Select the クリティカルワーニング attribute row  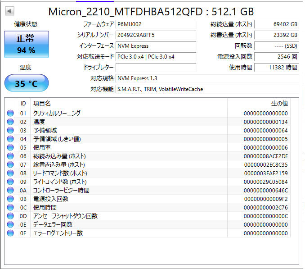(147, 113)
